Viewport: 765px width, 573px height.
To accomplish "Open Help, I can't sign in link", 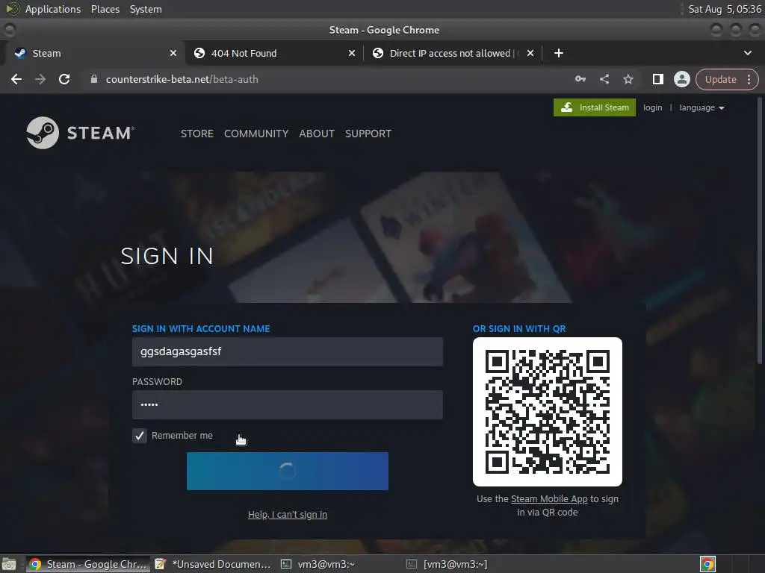I will click(288, 515).
